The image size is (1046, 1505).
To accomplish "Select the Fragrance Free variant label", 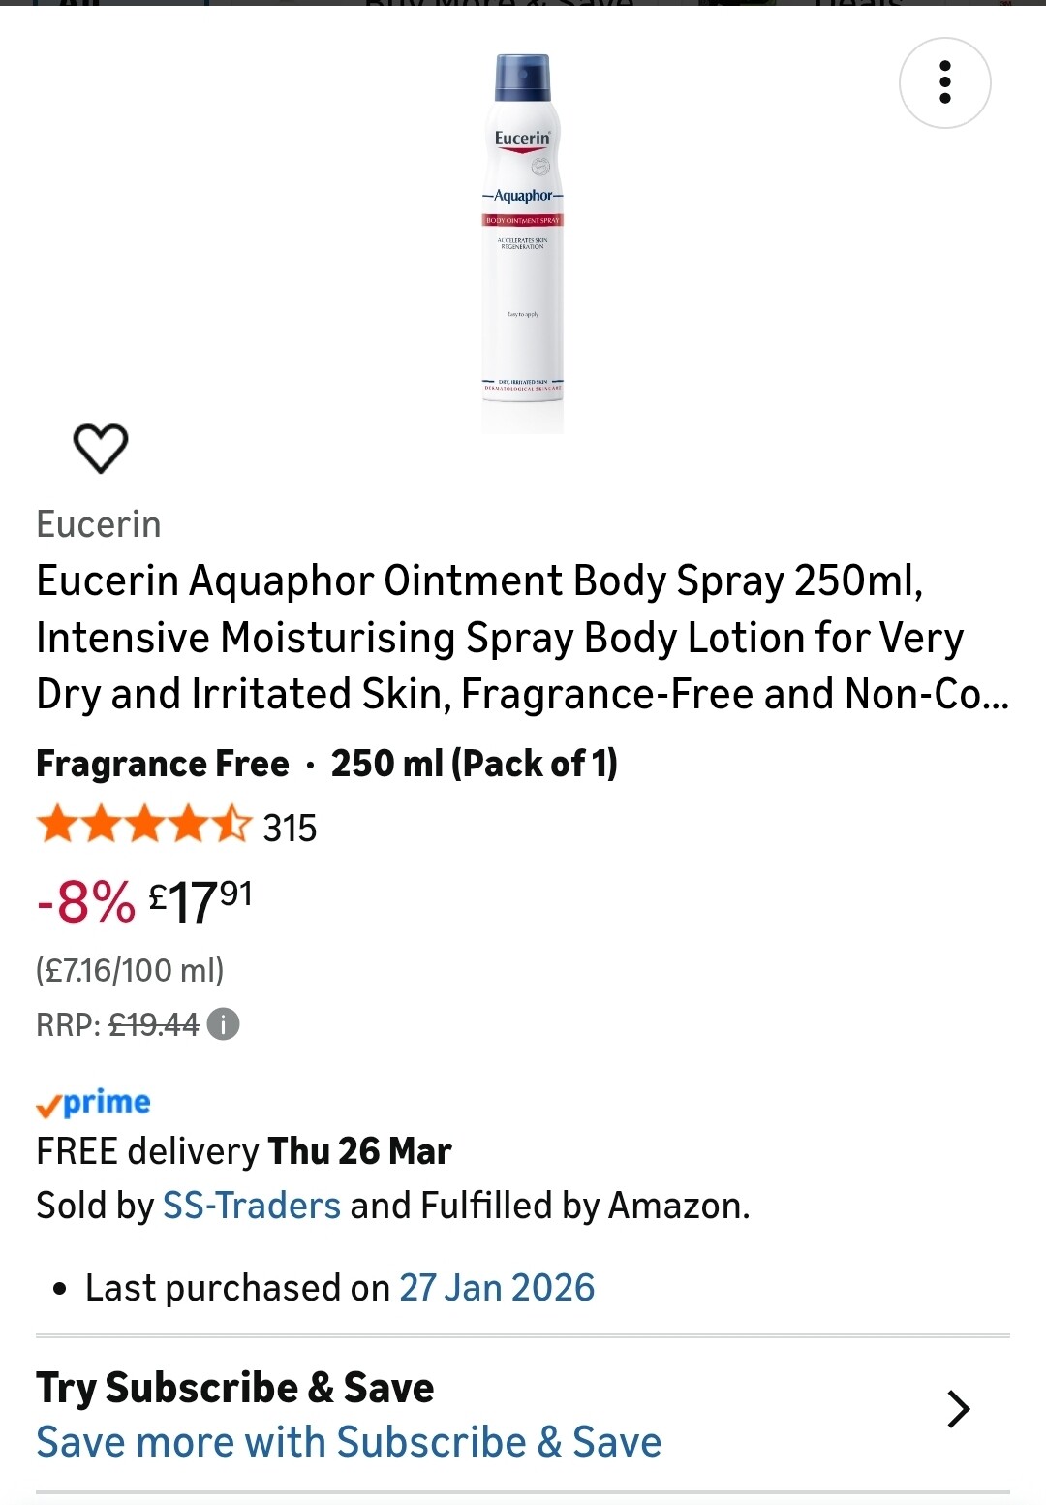I will [x=163, y=764].
